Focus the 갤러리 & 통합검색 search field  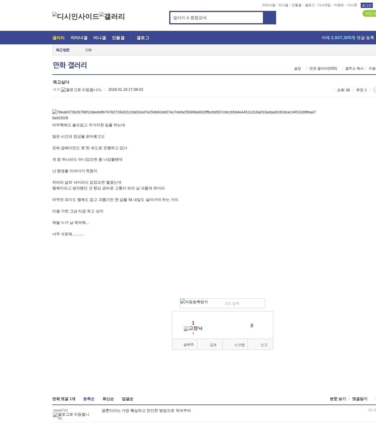(217, 18)
